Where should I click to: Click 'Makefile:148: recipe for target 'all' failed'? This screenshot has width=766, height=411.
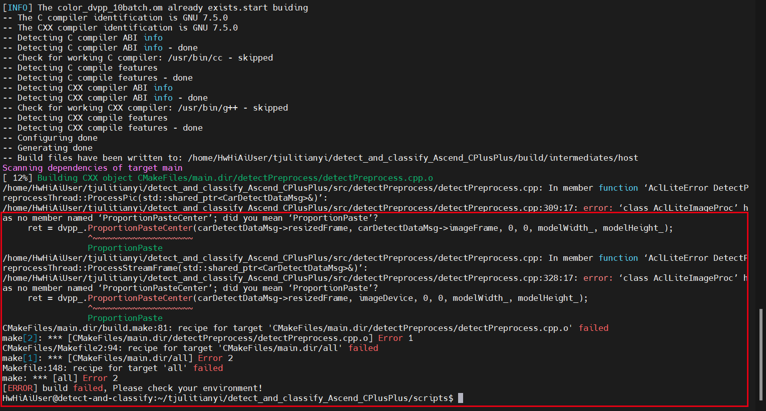click(113, 368)
